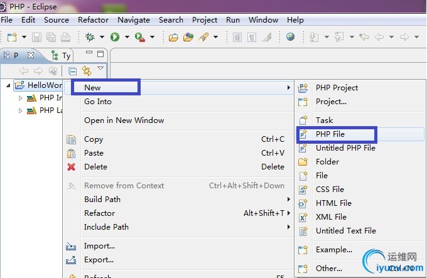
Task: Collapse the HelloWorld project node
Action: pyautogui.click(x=8, y=85)
